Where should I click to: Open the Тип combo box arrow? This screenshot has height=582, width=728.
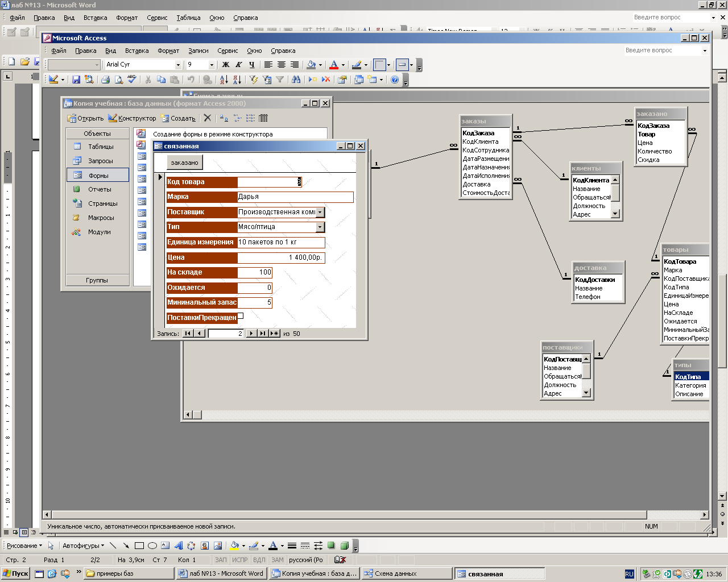tap(320, 227)
